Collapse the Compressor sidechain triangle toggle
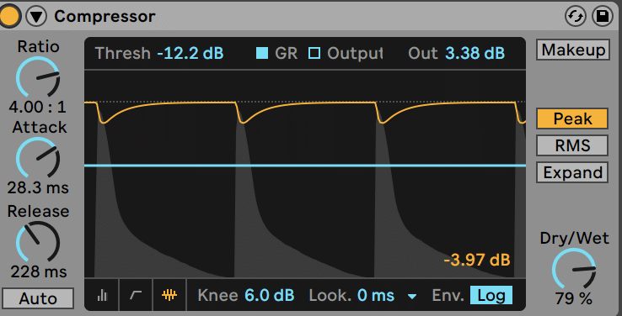The width and height of the screenshot is (622, 316). coord(36,16)
